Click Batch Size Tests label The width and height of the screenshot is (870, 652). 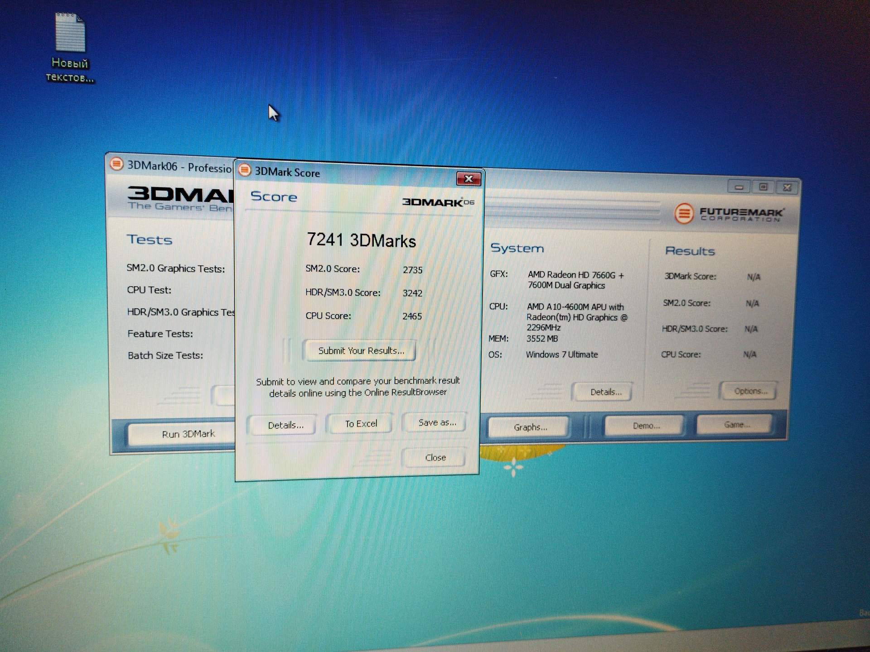click(x=165, y=355)
